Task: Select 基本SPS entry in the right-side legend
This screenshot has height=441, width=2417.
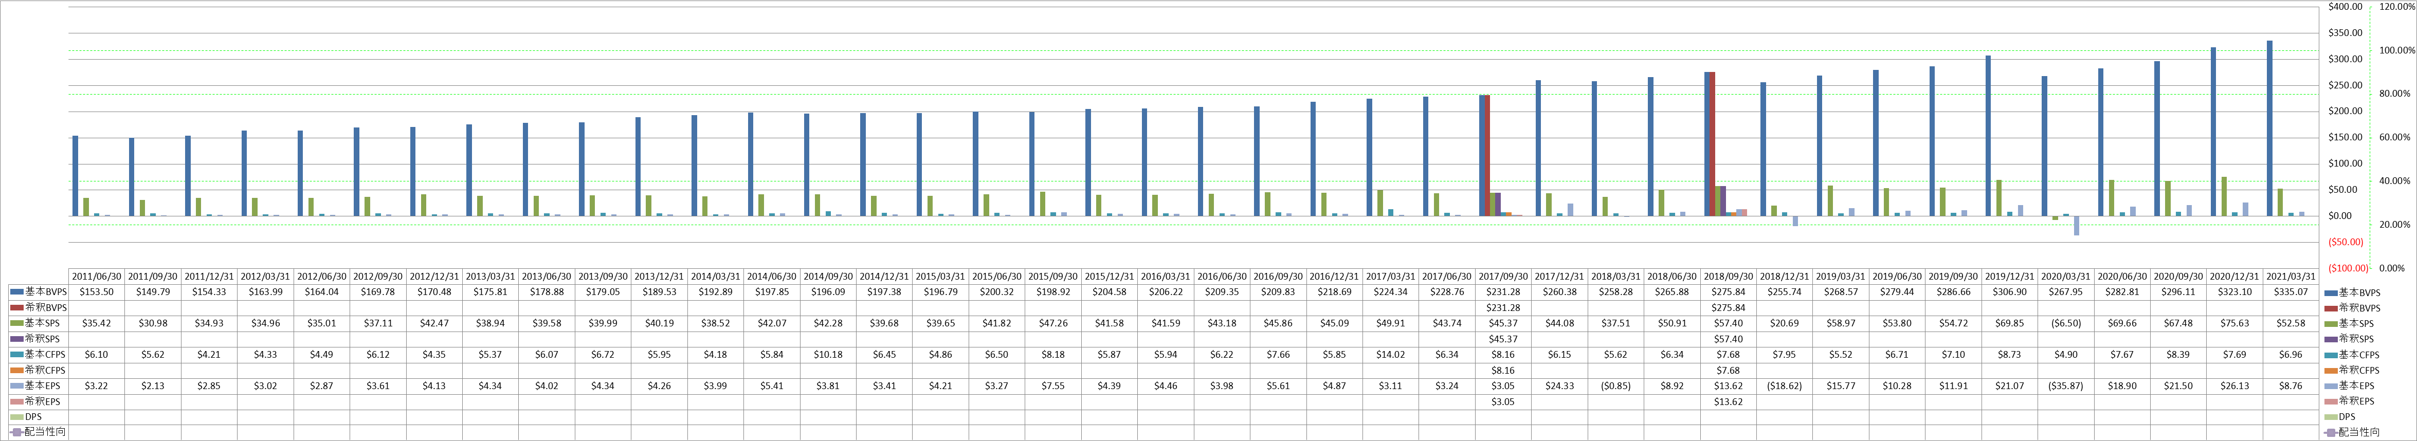Action: (2350, 324)
